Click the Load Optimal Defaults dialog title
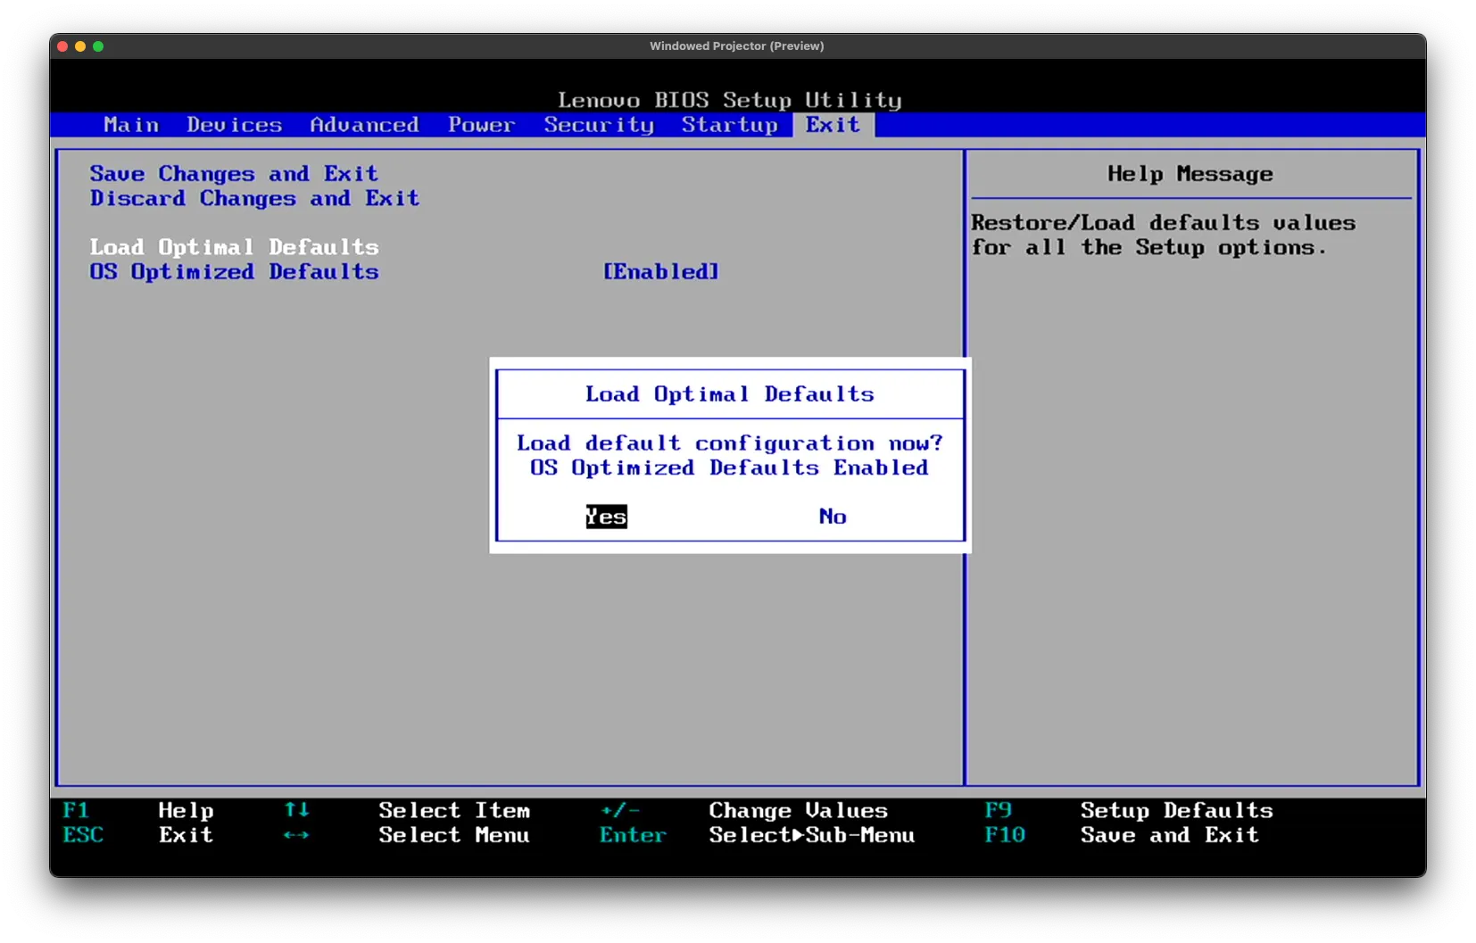This screenshot has width=1476, height=943. click(x=729, y=394)
